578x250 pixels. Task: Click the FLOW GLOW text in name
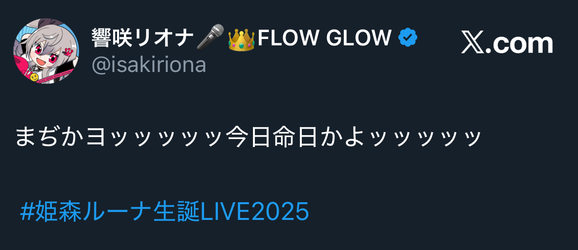point(325,37)
